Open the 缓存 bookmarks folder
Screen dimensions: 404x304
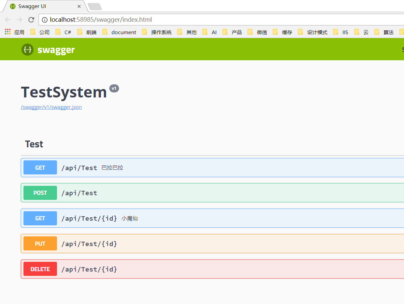click(x=283, y=32)
